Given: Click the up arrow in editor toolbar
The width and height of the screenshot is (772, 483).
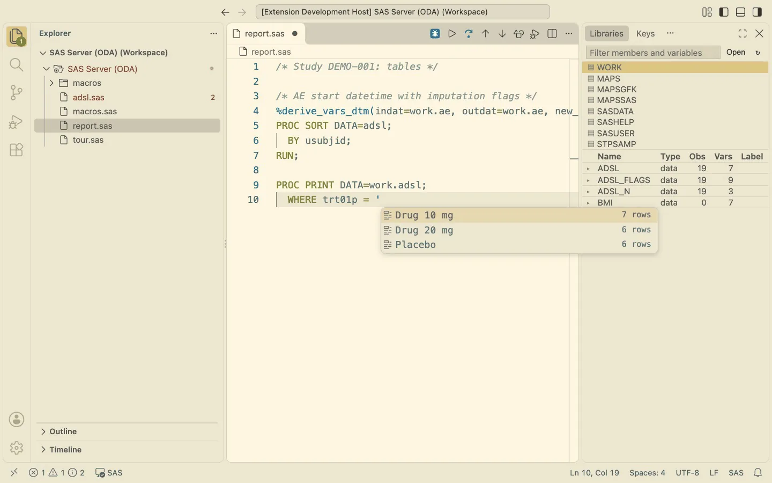Looking at the screenshot, I should pos(486,34).
